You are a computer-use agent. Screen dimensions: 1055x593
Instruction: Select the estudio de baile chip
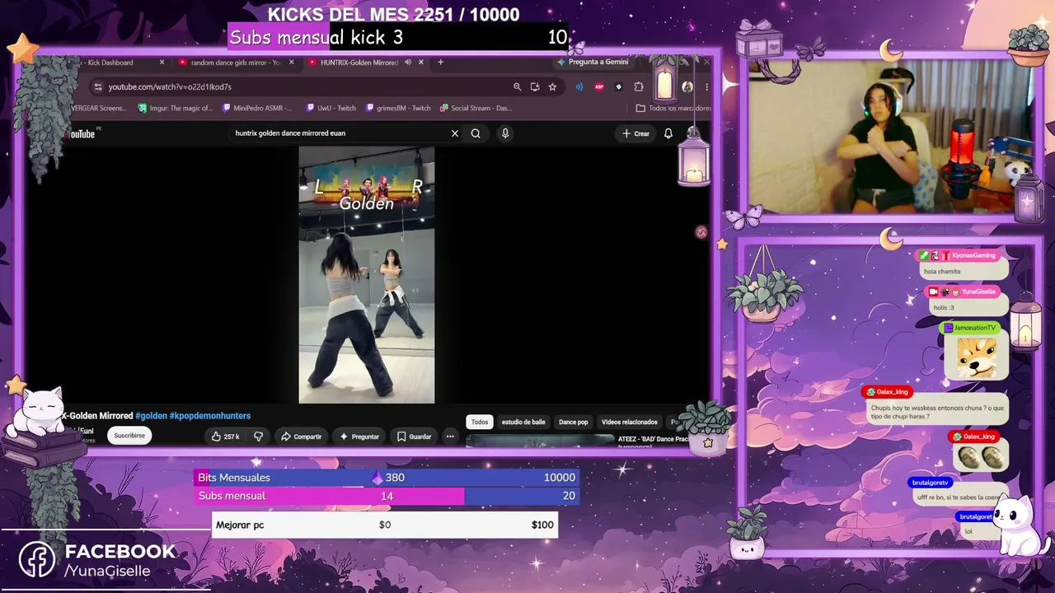[x=523, y=422]
